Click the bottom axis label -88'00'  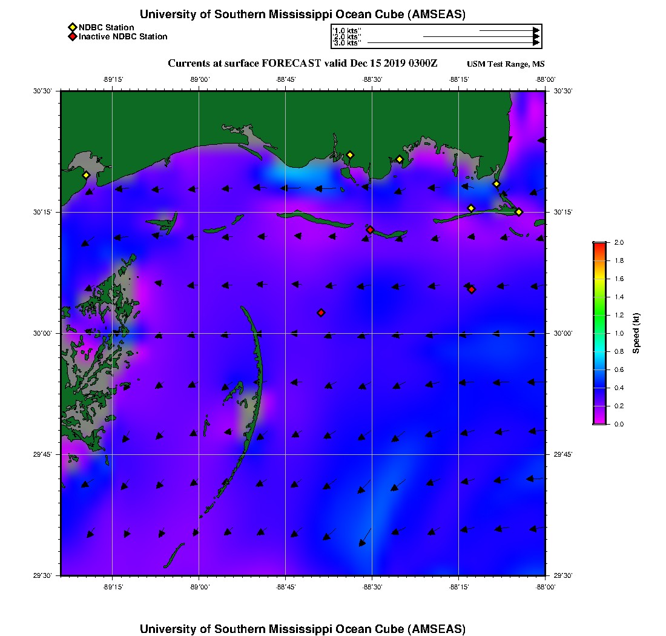click(546, 587)
